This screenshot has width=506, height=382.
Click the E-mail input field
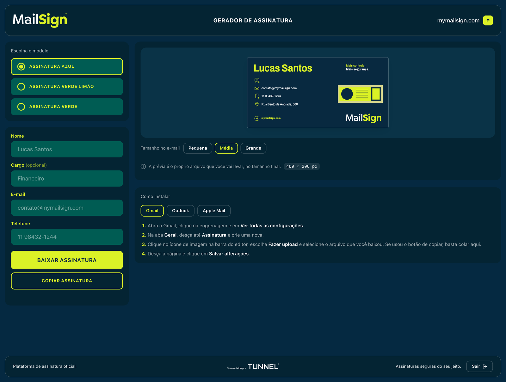[x=67, y=208]
